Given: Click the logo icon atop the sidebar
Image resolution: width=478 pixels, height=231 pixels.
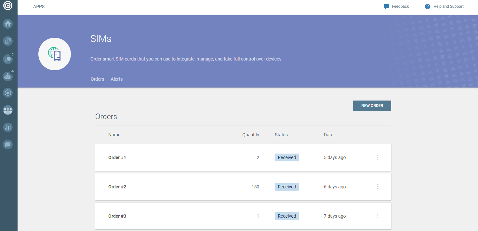Looking at the screenshot, I should pyautogui.click(x=8, y=6).
